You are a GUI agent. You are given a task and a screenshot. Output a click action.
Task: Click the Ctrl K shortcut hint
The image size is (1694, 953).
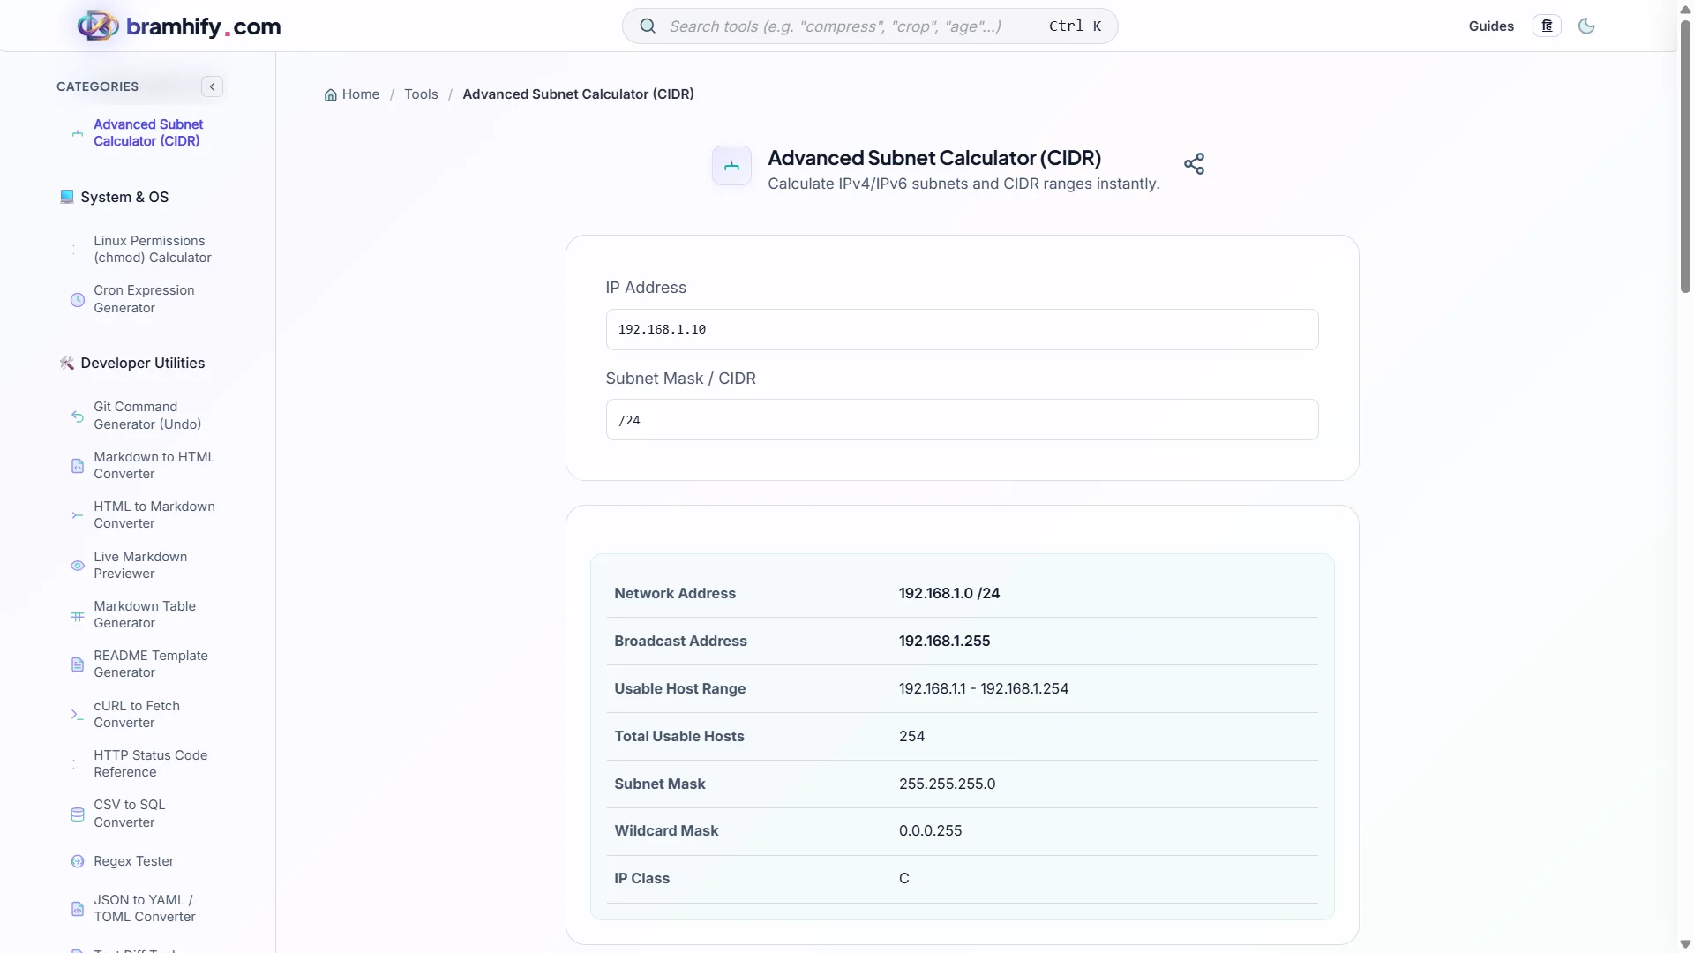(1075, 26)
